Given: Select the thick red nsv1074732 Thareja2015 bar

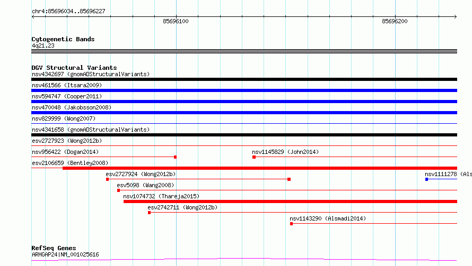Looking at the screenshot, I should click(x=290, y=201).
